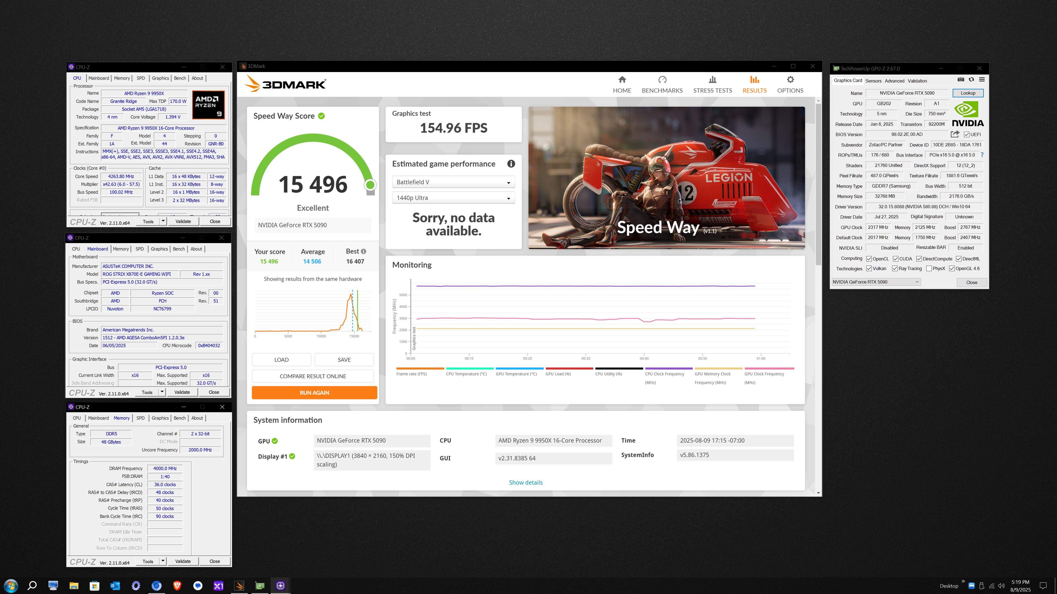Open the notification center icon
Viewport: 1057px width, 594px height.
pyautogui.click(x=1043, y=586)
